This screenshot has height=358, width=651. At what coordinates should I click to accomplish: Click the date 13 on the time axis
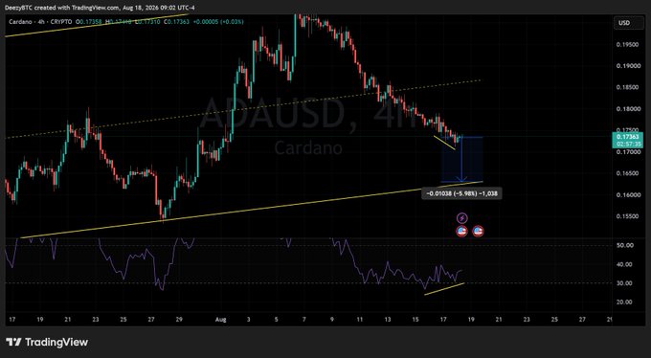click(x=388, y=320)
